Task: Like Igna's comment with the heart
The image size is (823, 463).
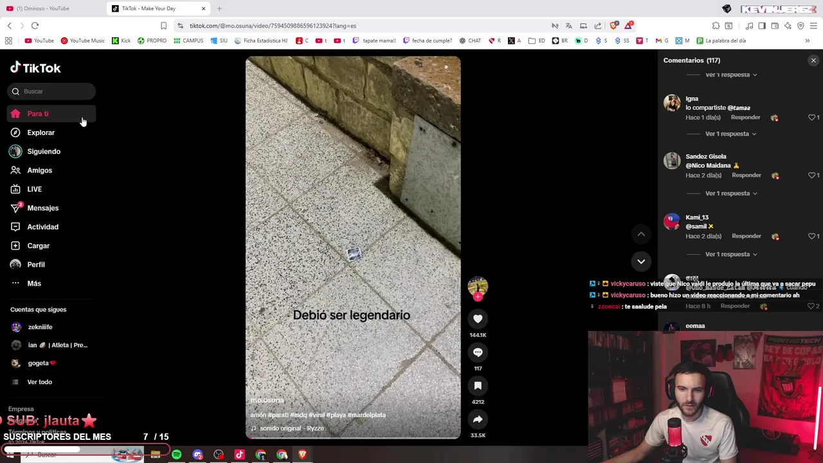Action: [811, 118]
